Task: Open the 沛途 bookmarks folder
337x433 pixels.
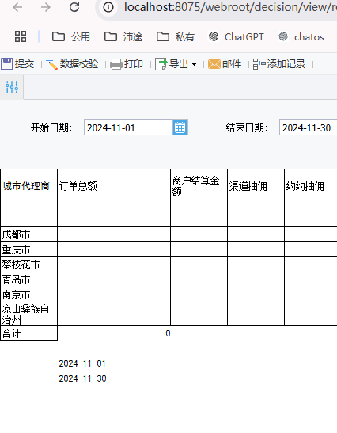Action: (x=123, y=36)
